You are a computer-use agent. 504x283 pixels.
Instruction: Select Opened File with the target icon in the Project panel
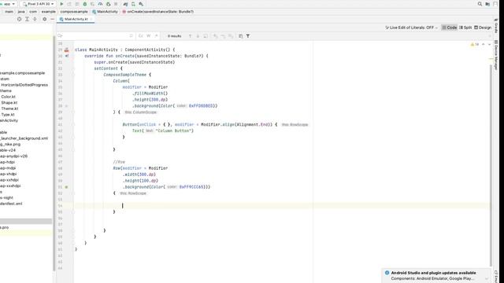click(19, 19)
